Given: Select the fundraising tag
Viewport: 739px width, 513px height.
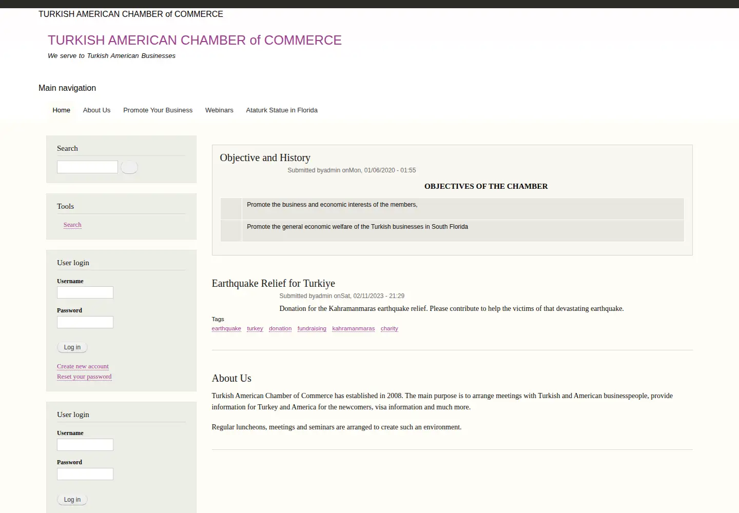Looking at the screenshot, I should 312,329.
